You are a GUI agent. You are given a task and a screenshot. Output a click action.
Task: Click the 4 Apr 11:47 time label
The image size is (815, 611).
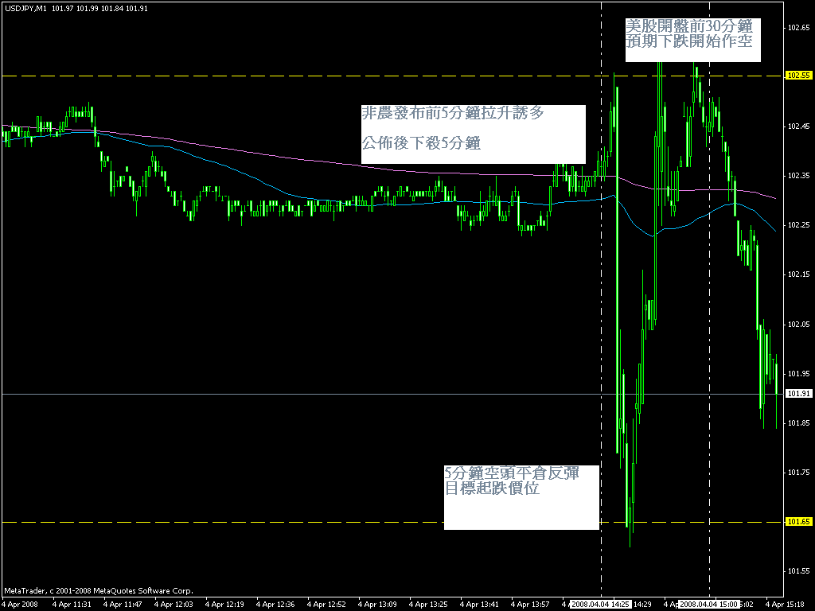(x=123, y=605)
